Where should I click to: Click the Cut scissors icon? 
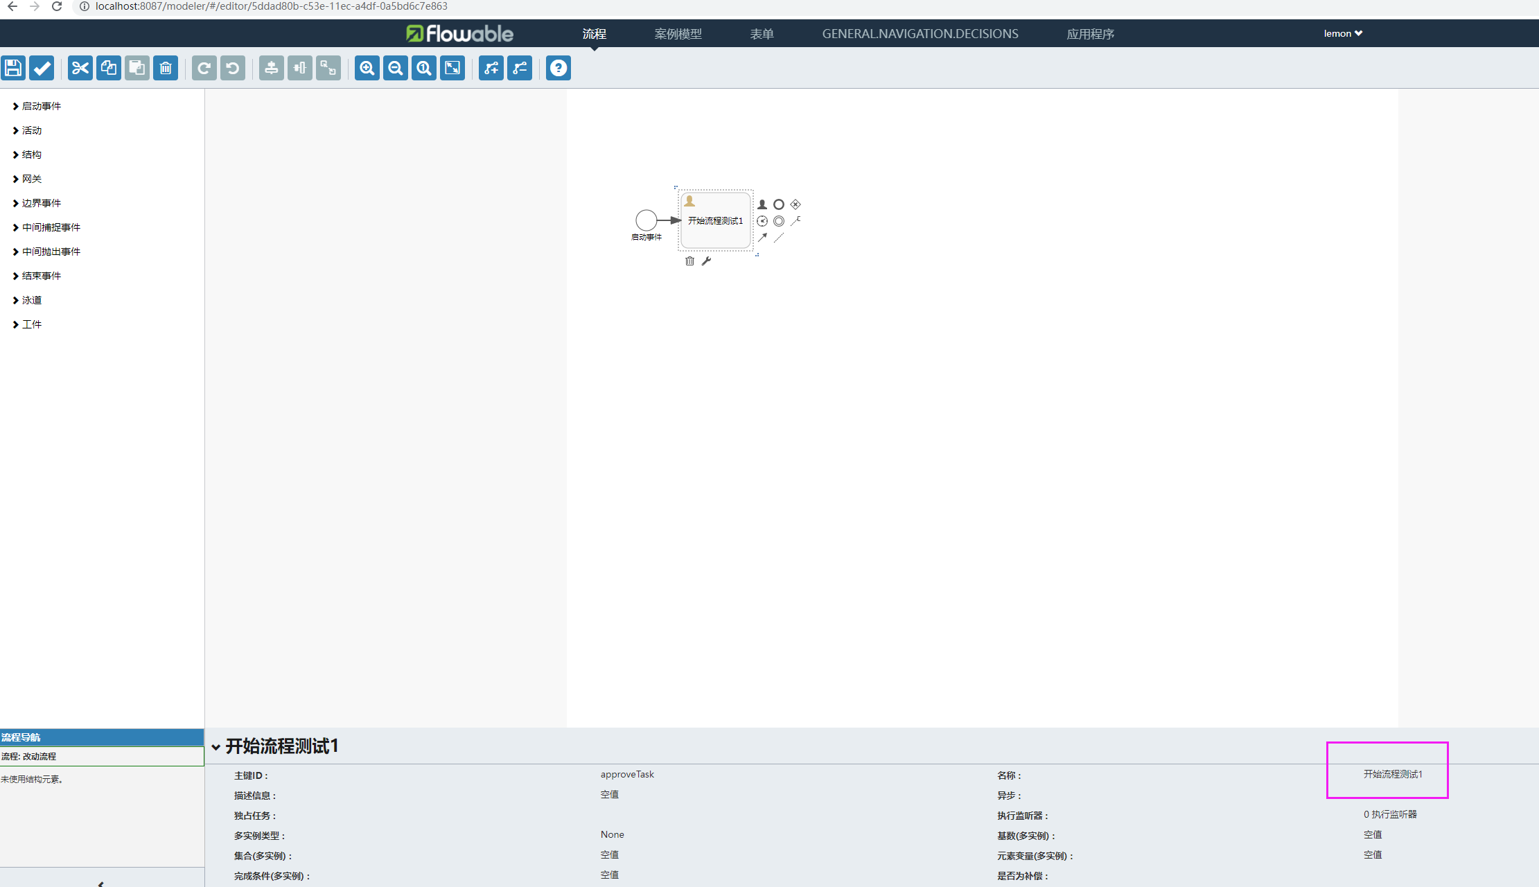point(80,68)
